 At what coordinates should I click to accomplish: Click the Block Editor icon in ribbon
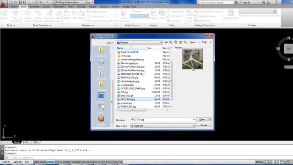pos(58,16)
